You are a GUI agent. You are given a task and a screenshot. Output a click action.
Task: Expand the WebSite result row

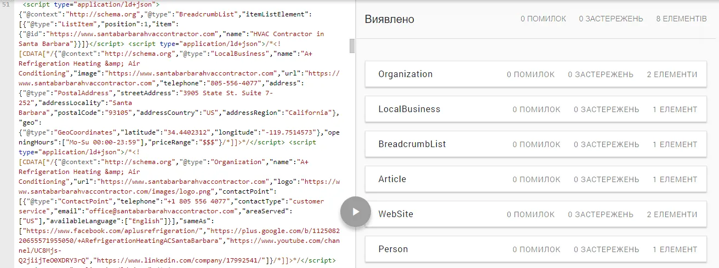(x=535, y=214)
